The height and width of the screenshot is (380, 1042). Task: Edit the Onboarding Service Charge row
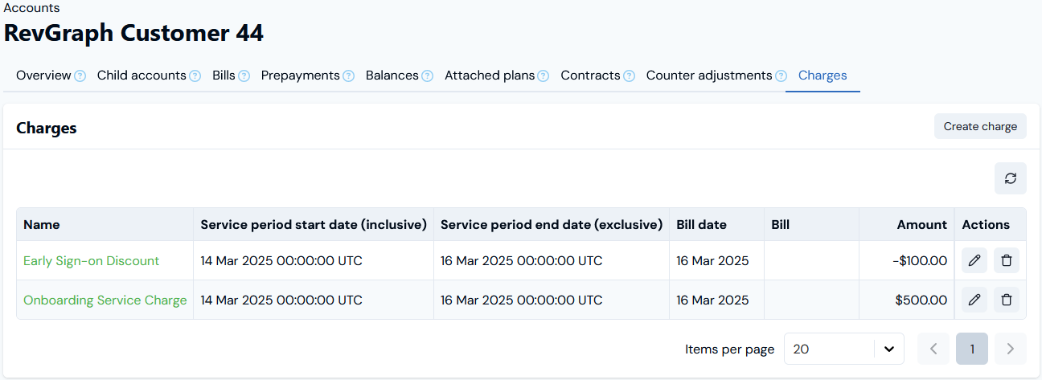coord(974,300)
